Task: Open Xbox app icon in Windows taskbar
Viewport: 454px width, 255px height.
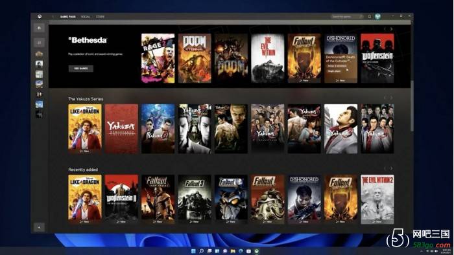Action: 257,251
